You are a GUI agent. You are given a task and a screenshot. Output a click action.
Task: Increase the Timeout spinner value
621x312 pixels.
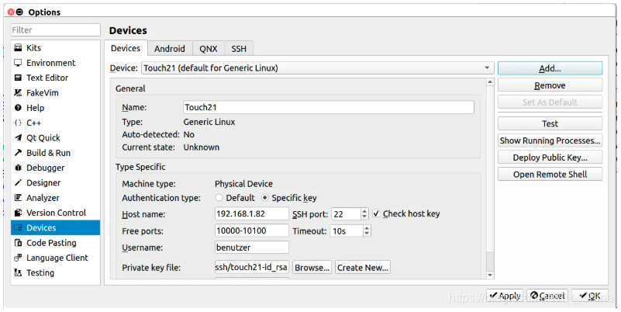(x=367, y=228)
